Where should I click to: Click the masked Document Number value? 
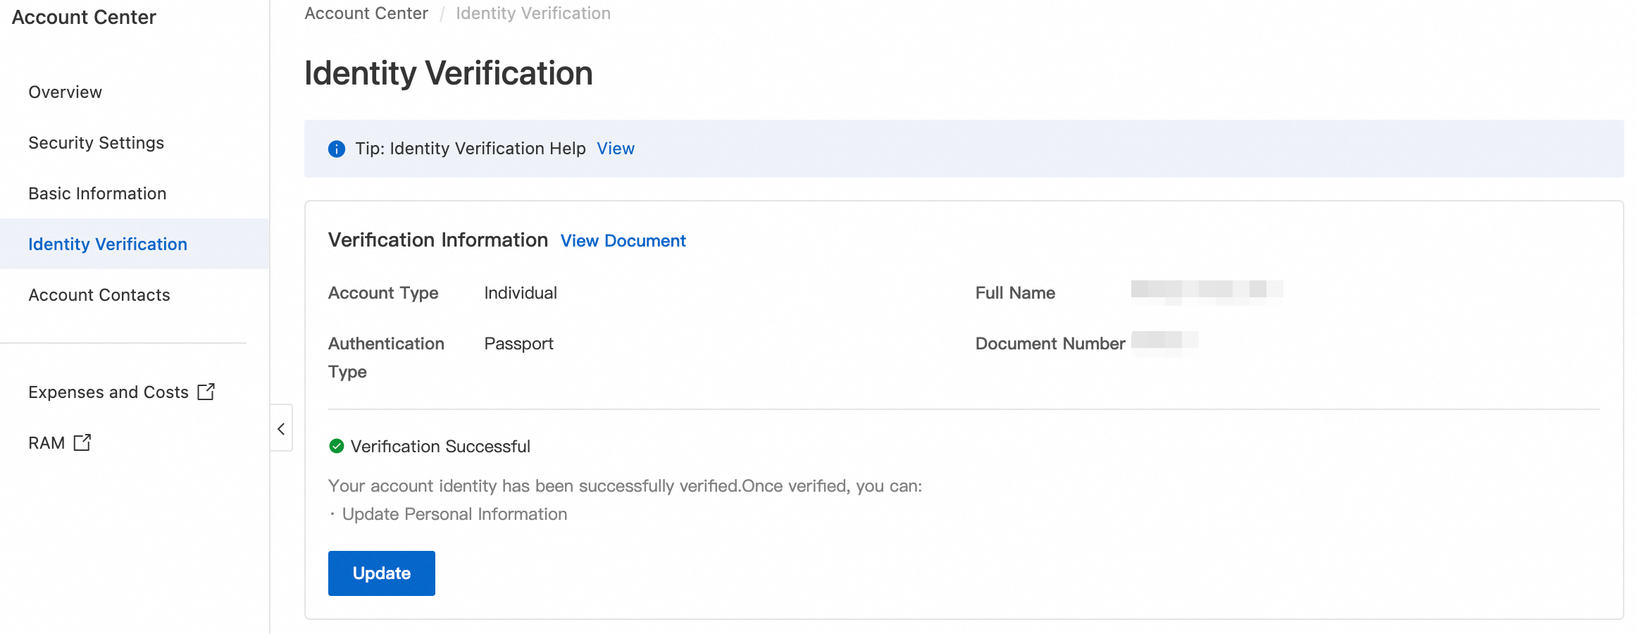click(x=1164, y=342)
